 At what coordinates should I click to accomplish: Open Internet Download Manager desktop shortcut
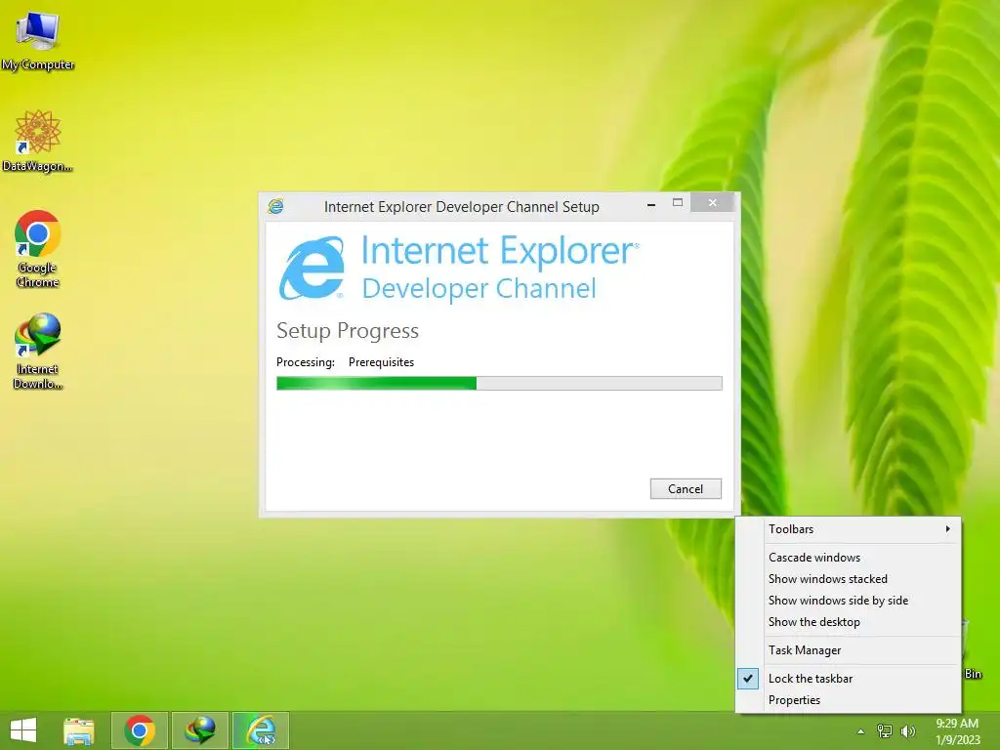click(38, 351)
